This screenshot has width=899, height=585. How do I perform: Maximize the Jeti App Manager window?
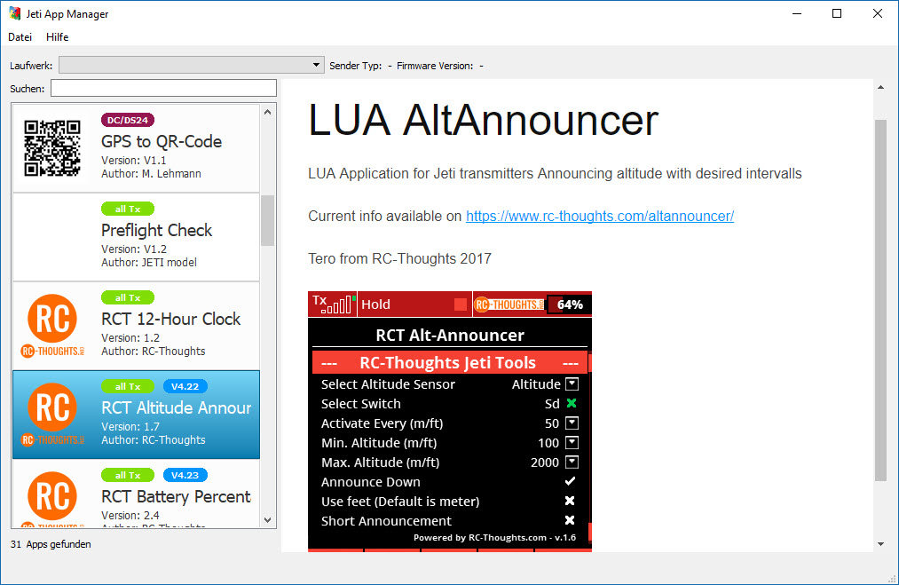(837, 13)
